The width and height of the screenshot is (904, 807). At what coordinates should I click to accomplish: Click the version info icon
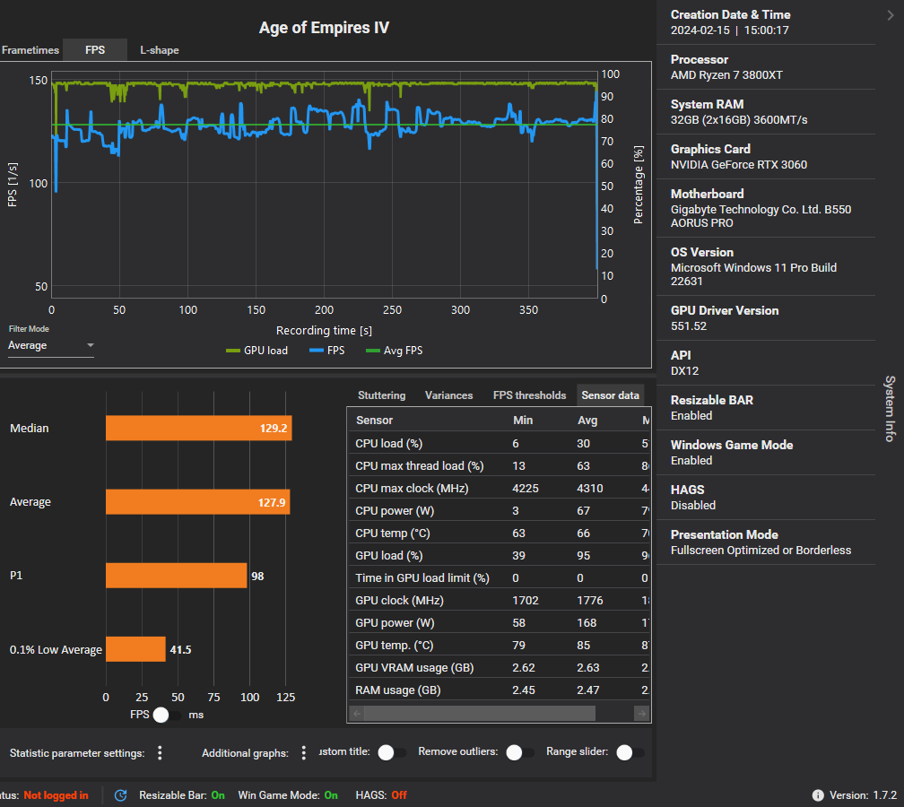pyautogui.click(x=818, y=795)
